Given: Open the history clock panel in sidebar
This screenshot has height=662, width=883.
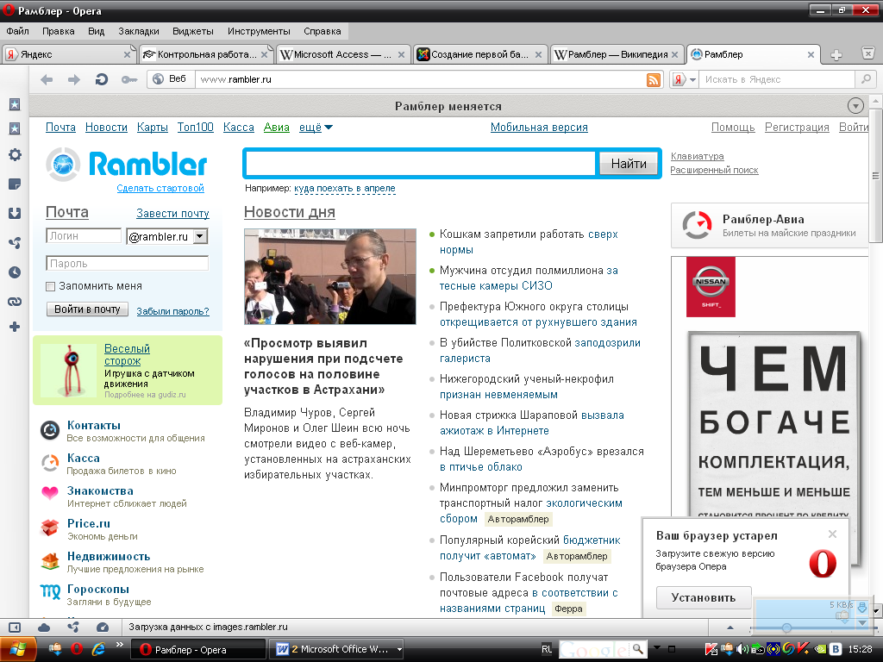Looking at the screenshot, I should click(15, 272).
